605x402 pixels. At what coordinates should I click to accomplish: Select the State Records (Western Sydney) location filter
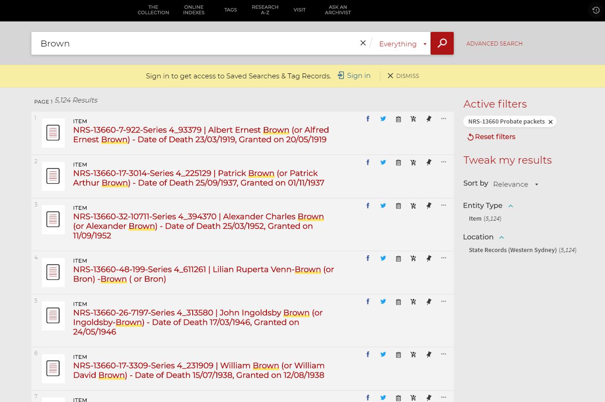pos(513,250)
